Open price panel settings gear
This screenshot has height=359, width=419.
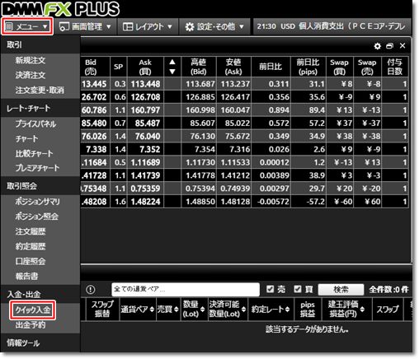[378, 46]
